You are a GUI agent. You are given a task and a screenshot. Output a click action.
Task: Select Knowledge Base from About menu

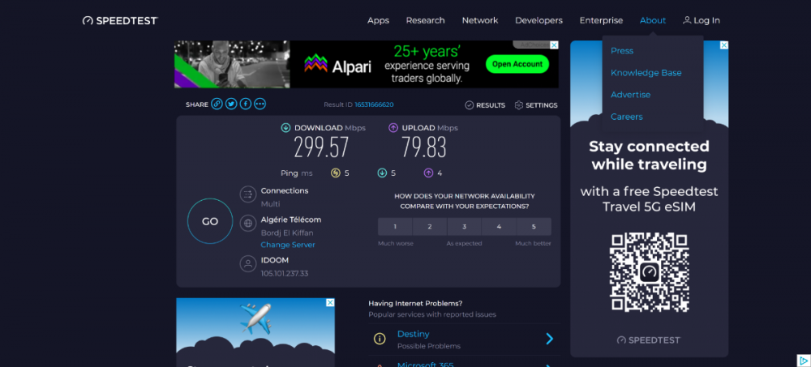click(646, 73)
